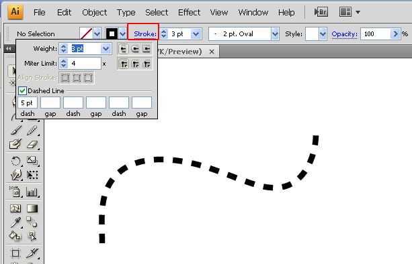The image size is (412, 264).
Task: Choose the bevel join option
Action: tap(147, 64)
